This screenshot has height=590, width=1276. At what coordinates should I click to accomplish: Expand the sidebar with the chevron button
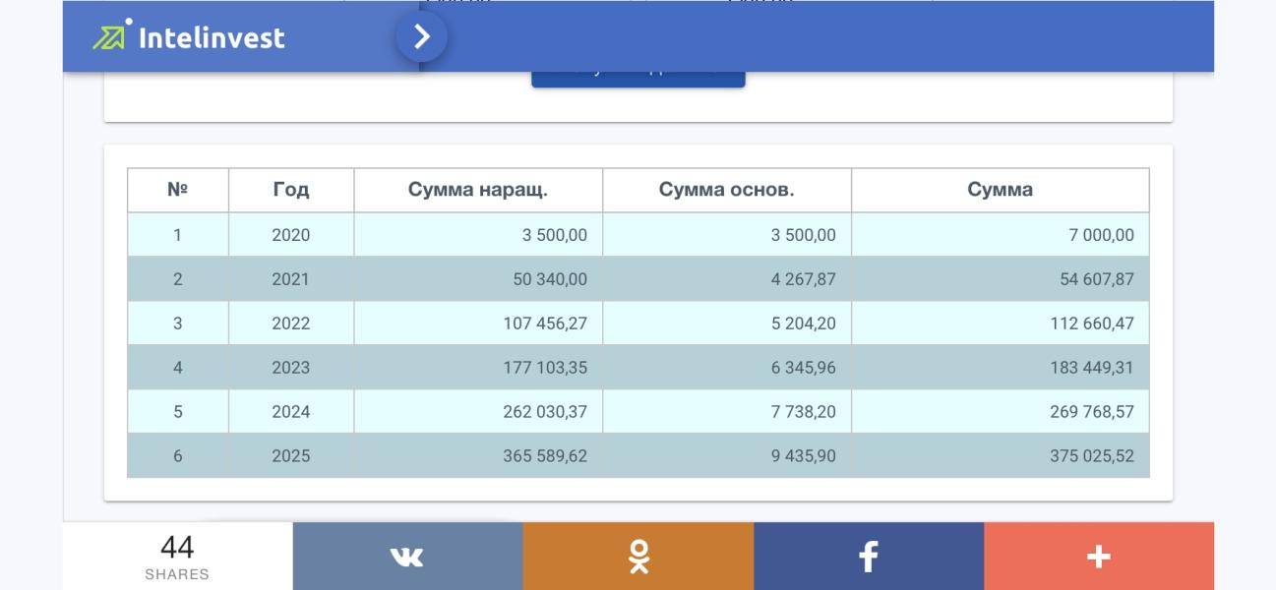click(421, 37)
